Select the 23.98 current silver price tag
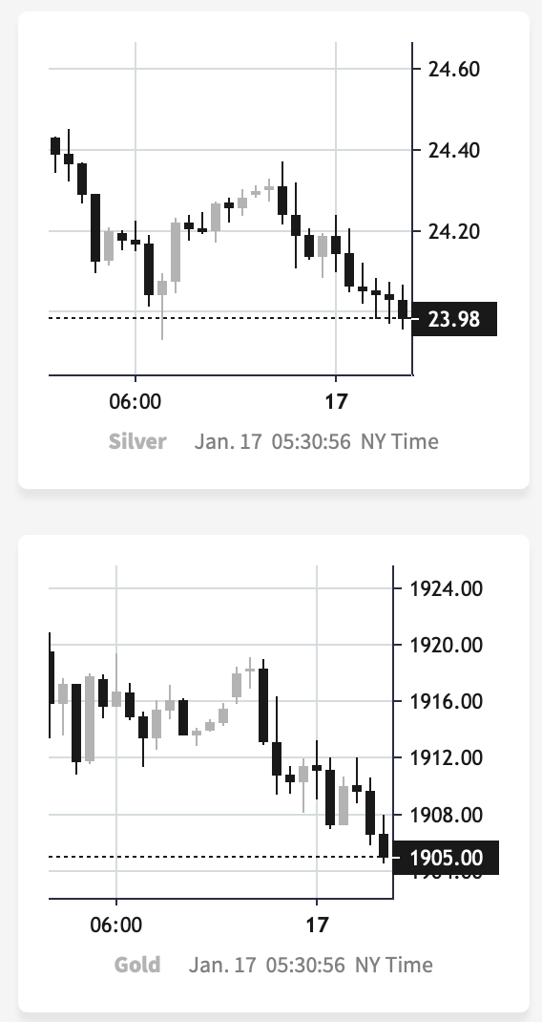Image resolution: width=542 pixels, height=1022 pixels. click(x=455, y=319)
